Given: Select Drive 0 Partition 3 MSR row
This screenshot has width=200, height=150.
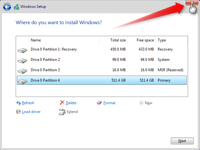Looking at the screenshot, I should pos(102,70).
